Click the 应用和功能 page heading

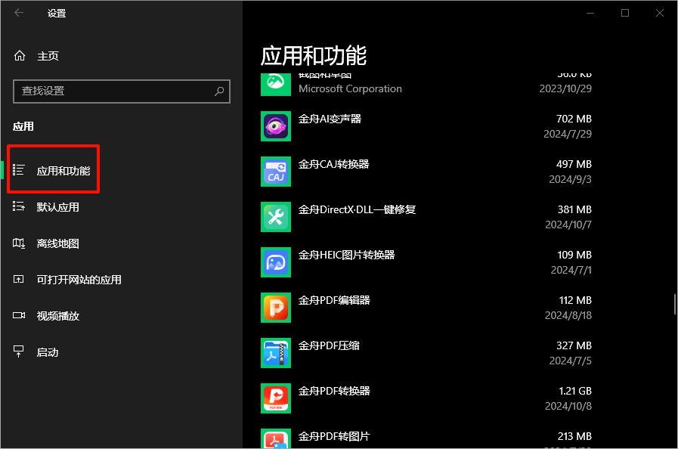(x=314, y=55)
